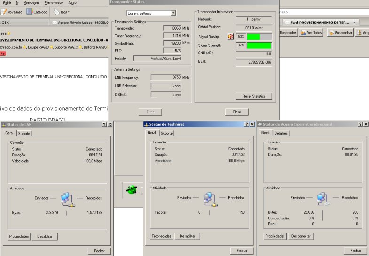Select Detalhes tab in Acesso Internet window
The height and width of the screenshot is (256, 369).
pyautogui.click(x=281, y=133)
